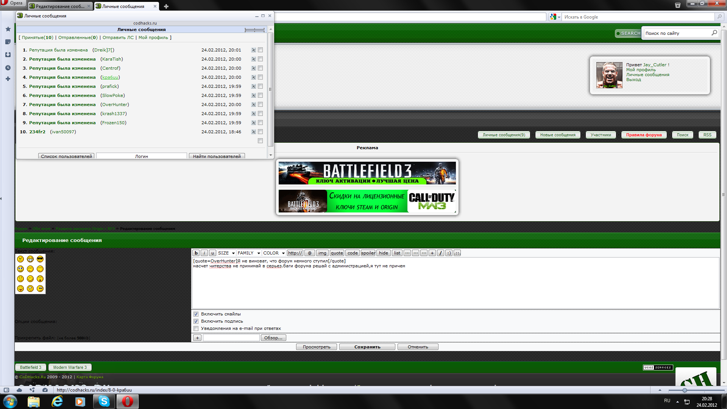Viewport: 727px width, 409px height.
Task: Apply underline with the u button
Action: (212, 253)
